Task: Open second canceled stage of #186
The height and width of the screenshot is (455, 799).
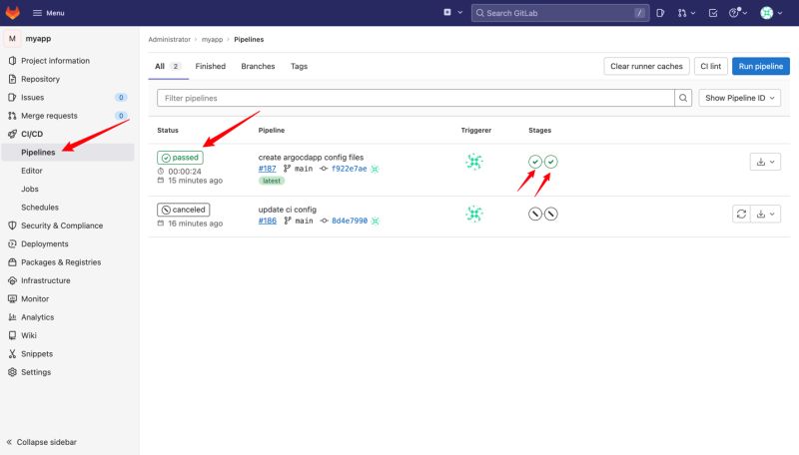Action: pyautogui.click(x=551, y=214)
